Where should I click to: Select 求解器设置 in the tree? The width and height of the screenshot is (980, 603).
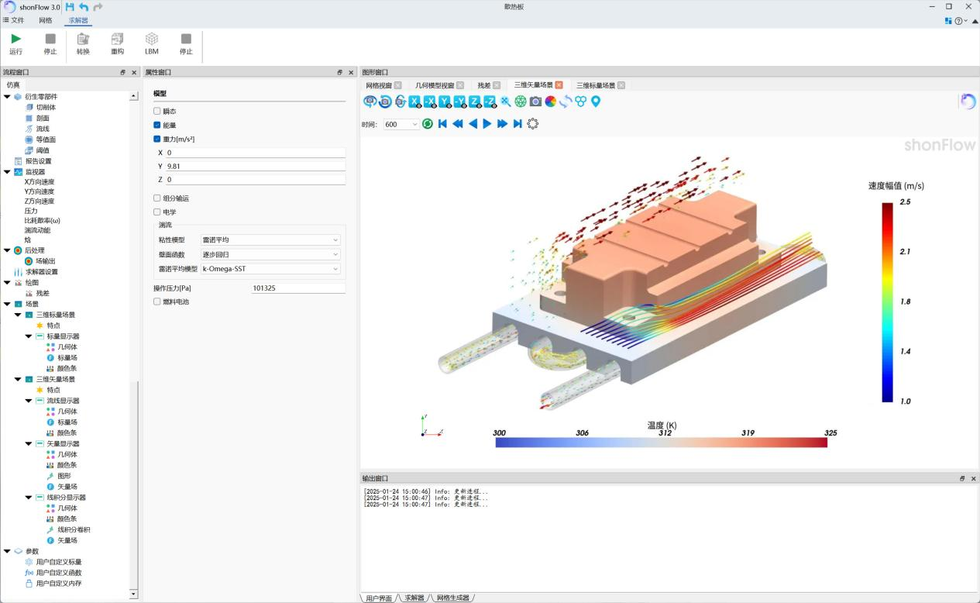pyautogui.click(x=41, y=272)
